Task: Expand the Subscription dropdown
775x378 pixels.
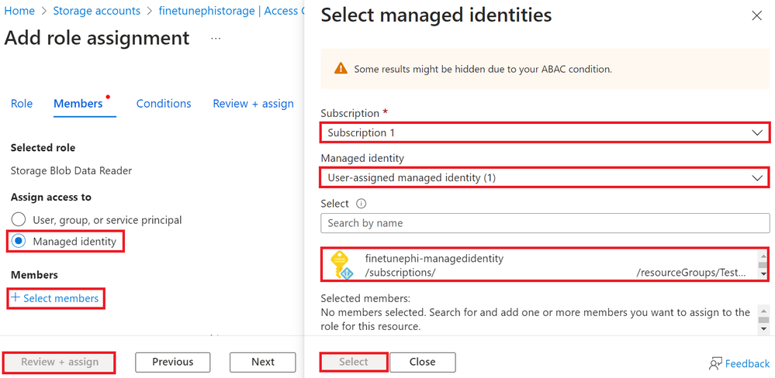Action: (x=545, y=132)
